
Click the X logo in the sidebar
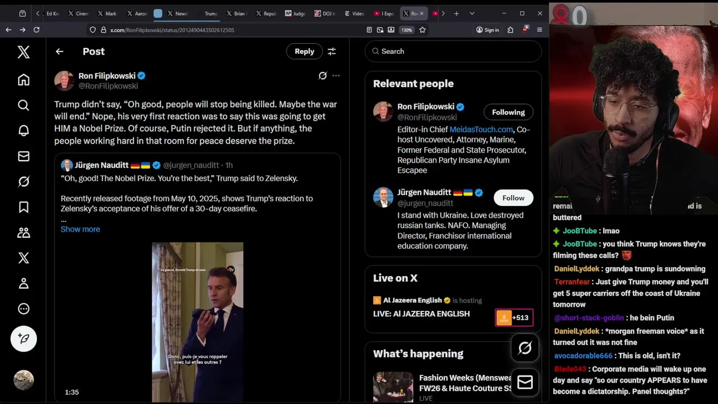24,52
